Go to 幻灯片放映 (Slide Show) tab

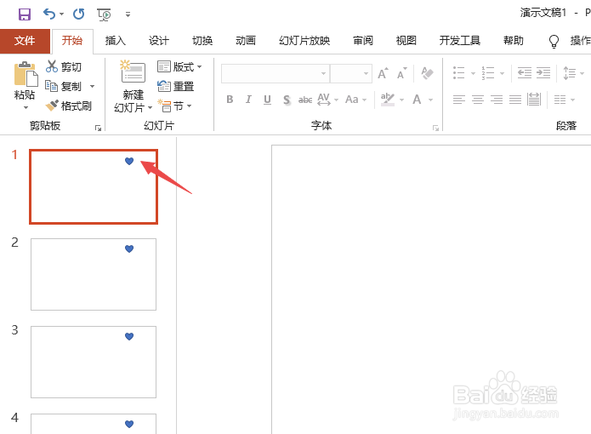304,41
